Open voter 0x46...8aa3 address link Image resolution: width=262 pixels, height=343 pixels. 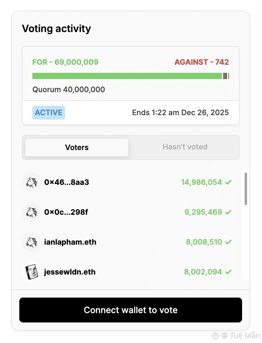[67, 182]
